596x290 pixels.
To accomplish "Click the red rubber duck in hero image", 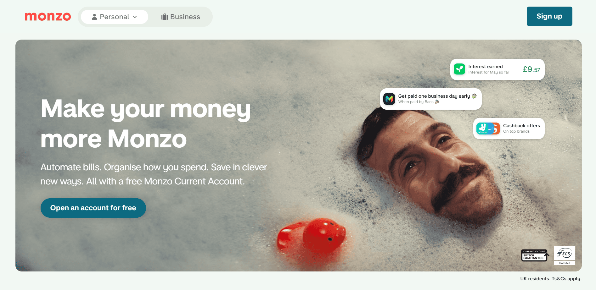I will pos(312,236).
